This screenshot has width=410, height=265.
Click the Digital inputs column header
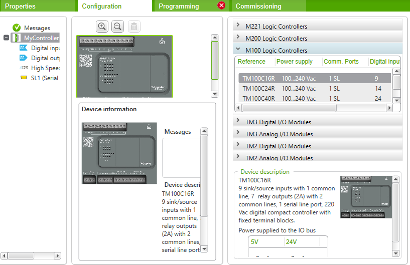[384, 62]
